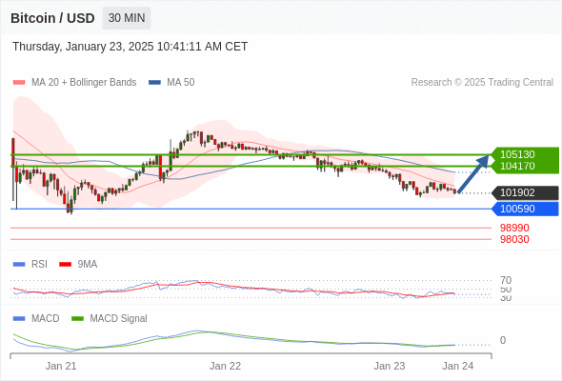Click the Bitcoin / USD title
Screen dimensions: 562x381
(52, 18)
